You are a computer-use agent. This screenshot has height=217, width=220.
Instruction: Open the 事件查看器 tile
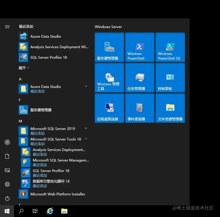[x=140, y=108]
